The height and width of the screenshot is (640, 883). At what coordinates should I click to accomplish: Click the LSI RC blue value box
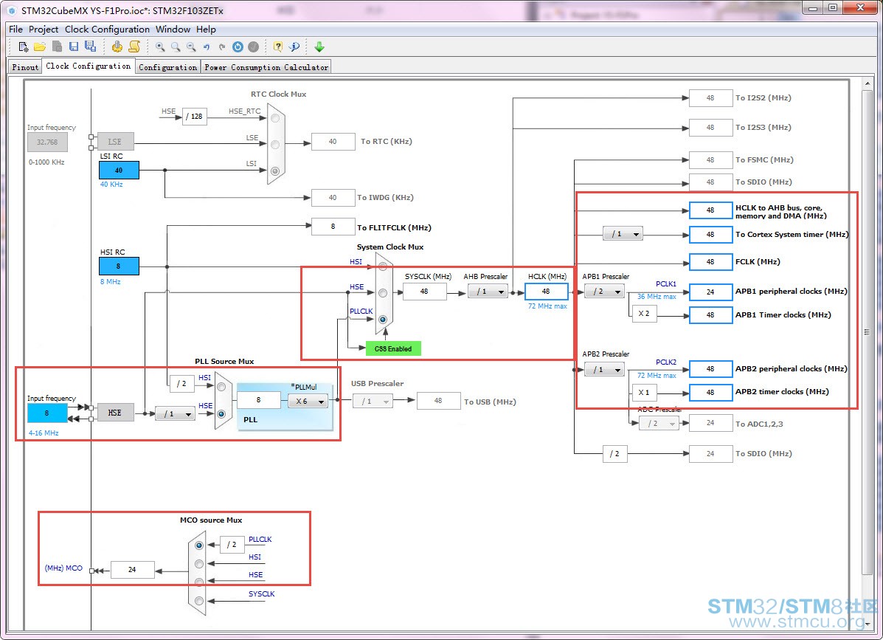click(119, 170)
